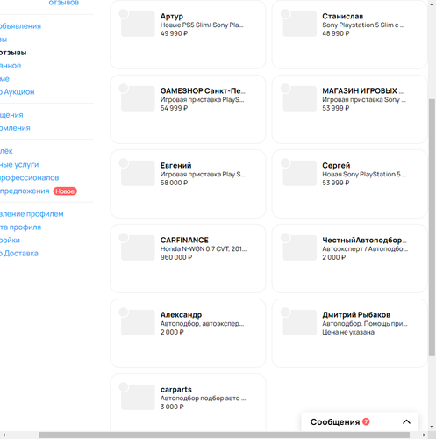Click Александр's avatar circle

pos(124,313)
